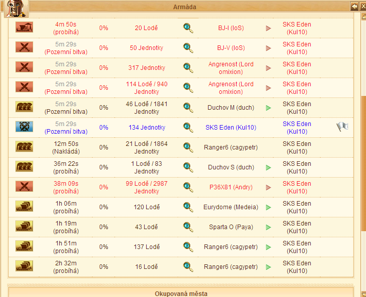Click the back arrow in Armáda header
This screenshot has width=366, height=297.
pos(354,7)
